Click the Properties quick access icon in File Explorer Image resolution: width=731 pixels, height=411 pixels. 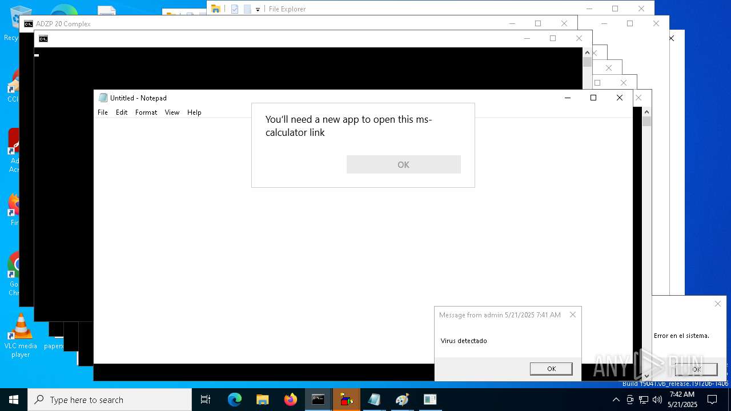click(x=235, y=9)
